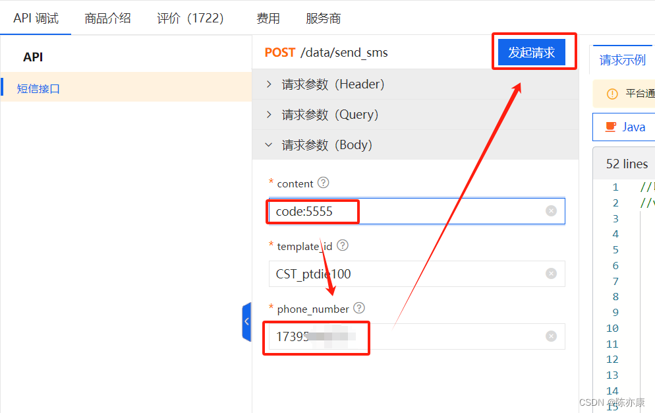This screenshot has width=655, height=413.
Task: Click the help icon next to content
Action: [323, 183]
